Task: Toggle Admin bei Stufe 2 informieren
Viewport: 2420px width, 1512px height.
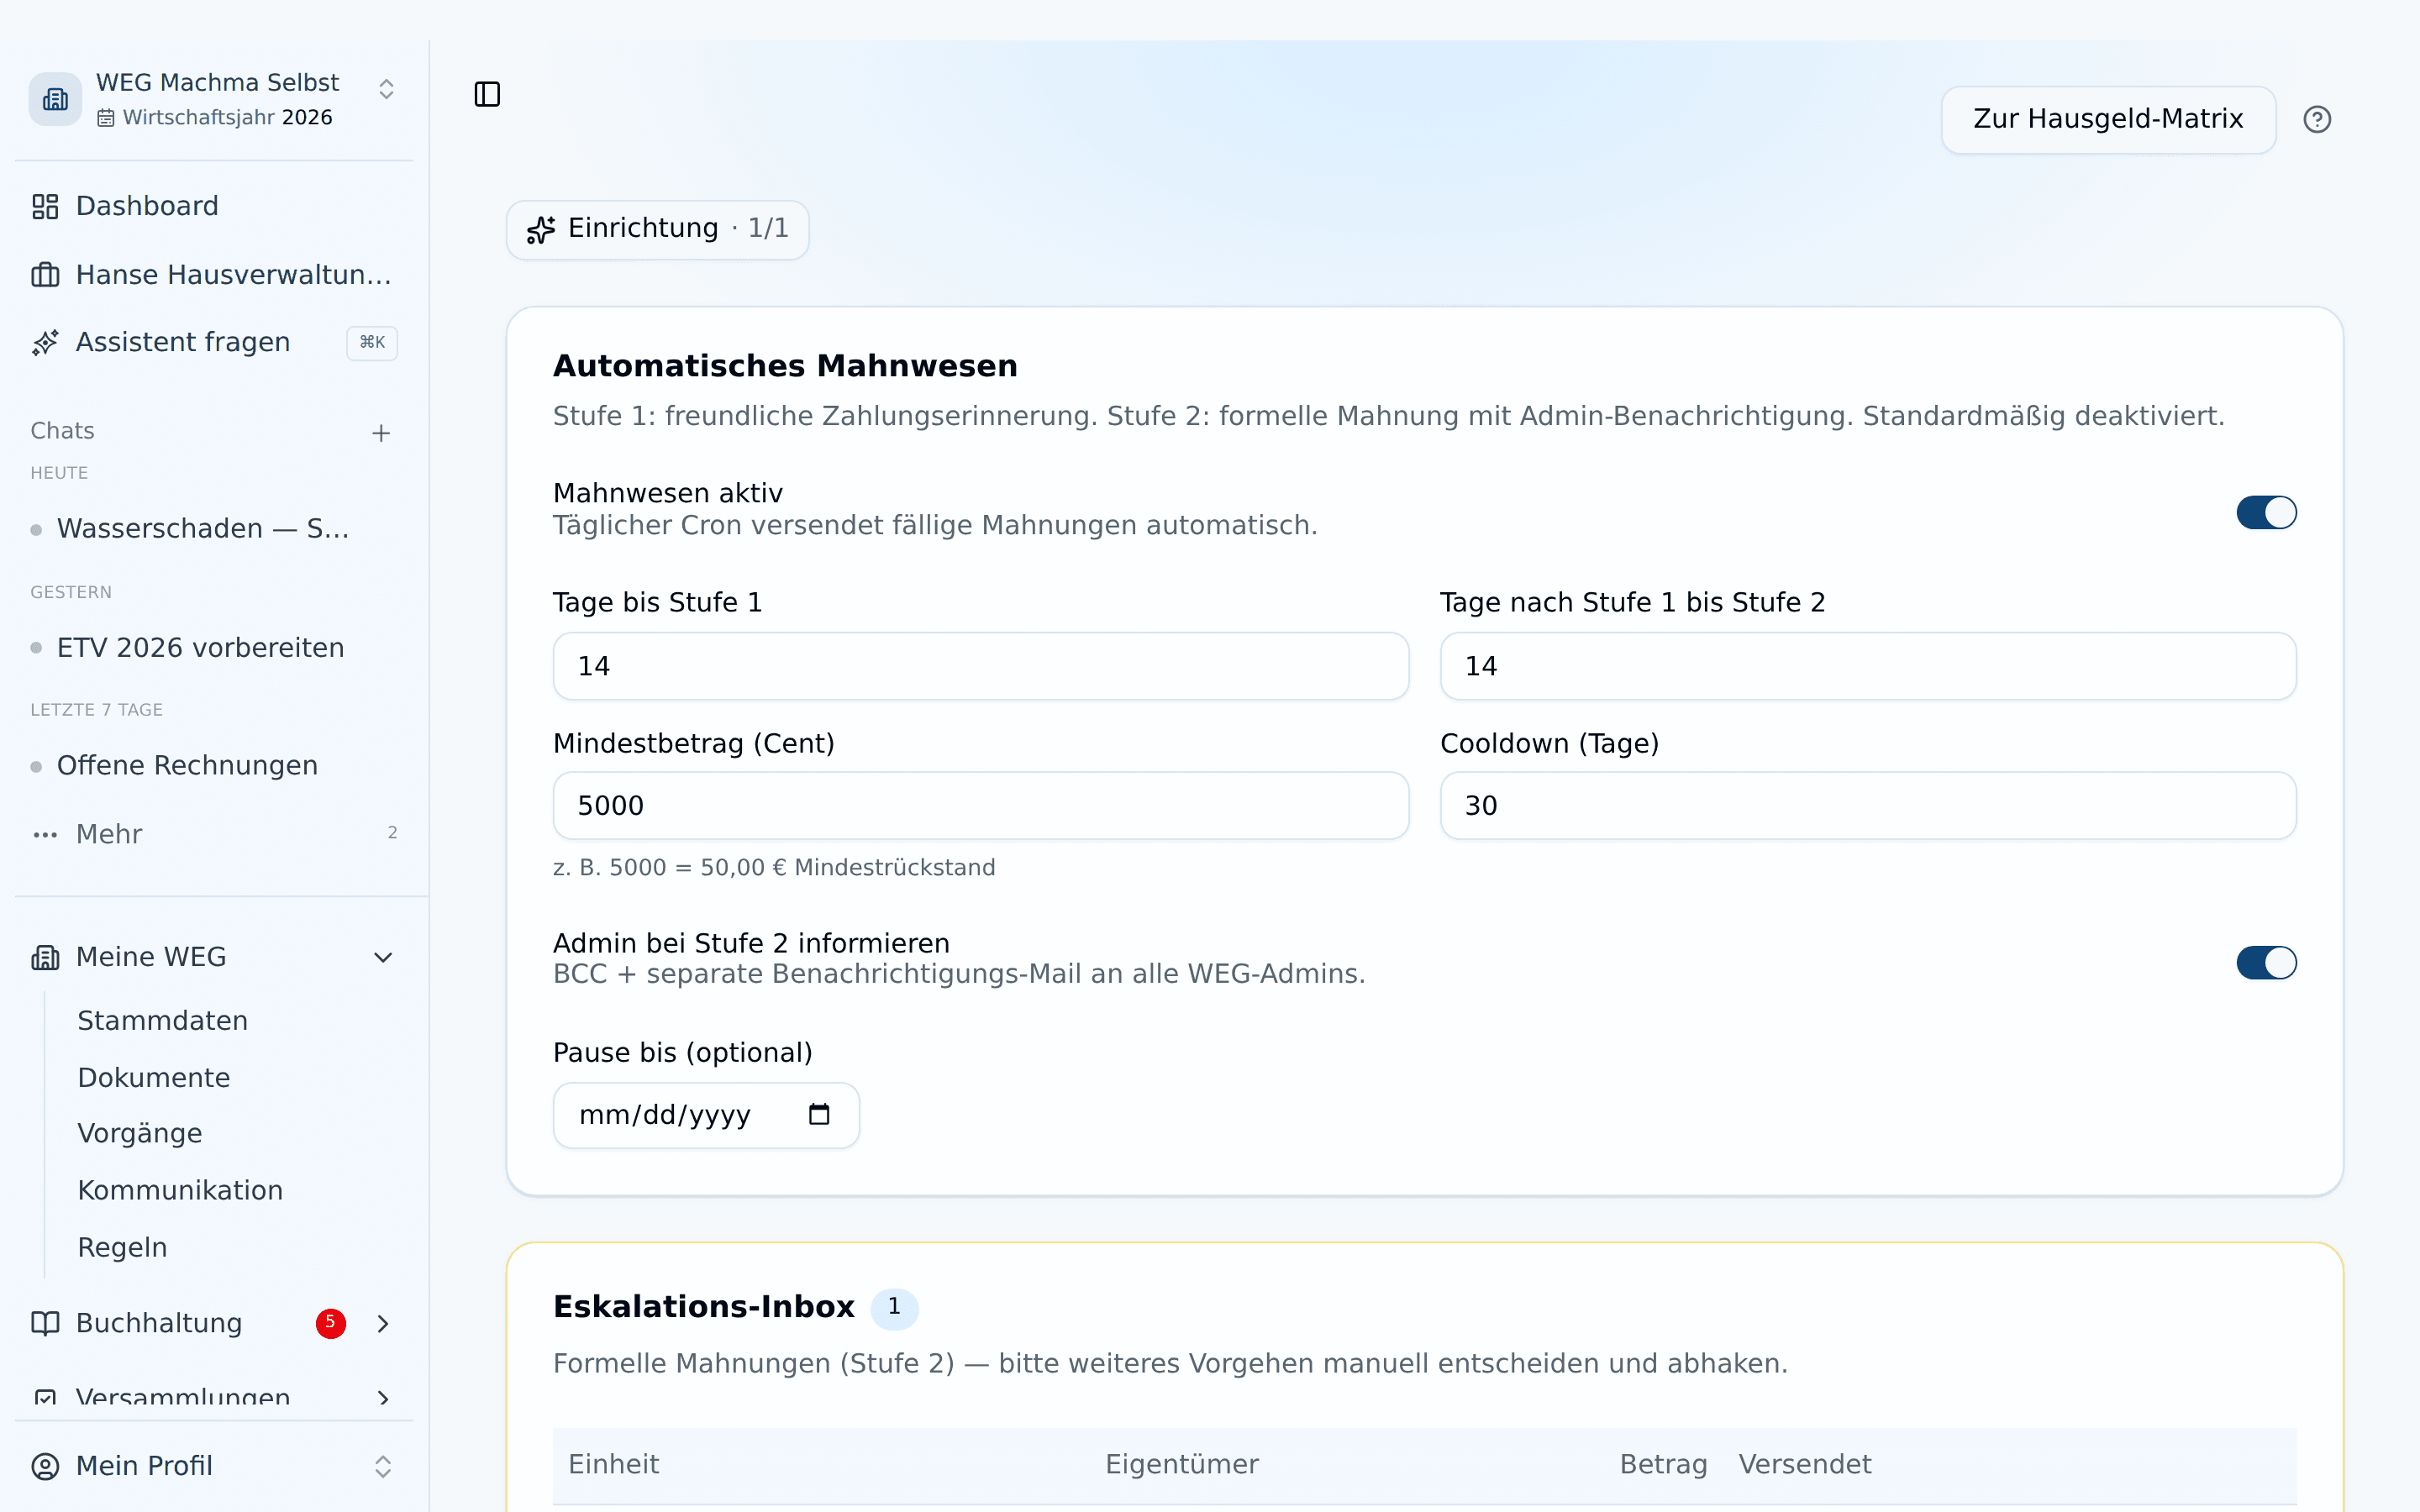Action: tap(2266, 962)
